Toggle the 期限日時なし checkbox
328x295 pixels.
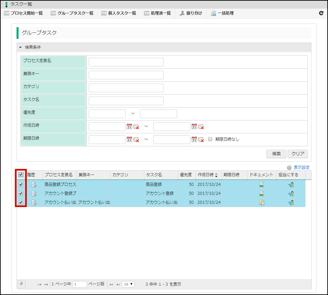(210, 139)
